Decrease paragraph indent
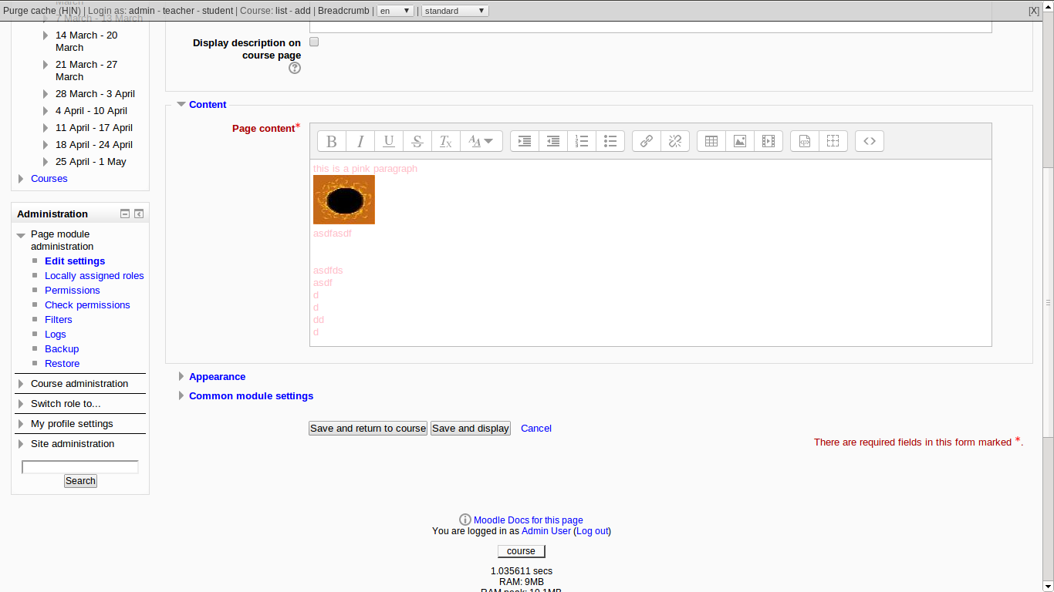Viewport: 1054px width, 592px height. pos(553,141)
